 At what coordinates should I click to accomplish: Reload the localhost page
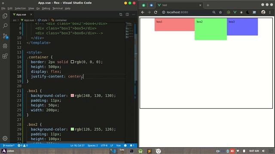pos(156,12)
